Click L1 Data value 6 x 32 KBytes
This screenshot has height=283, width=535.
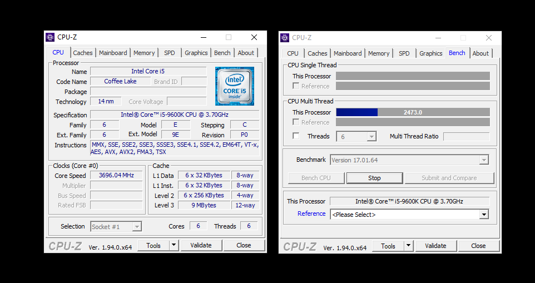tap(204, 175)
